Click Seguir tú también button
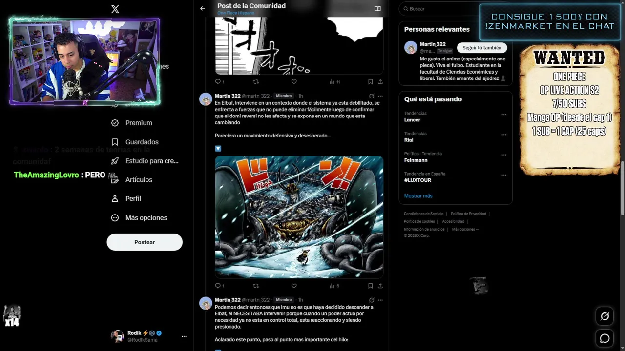 coord(482,48)
